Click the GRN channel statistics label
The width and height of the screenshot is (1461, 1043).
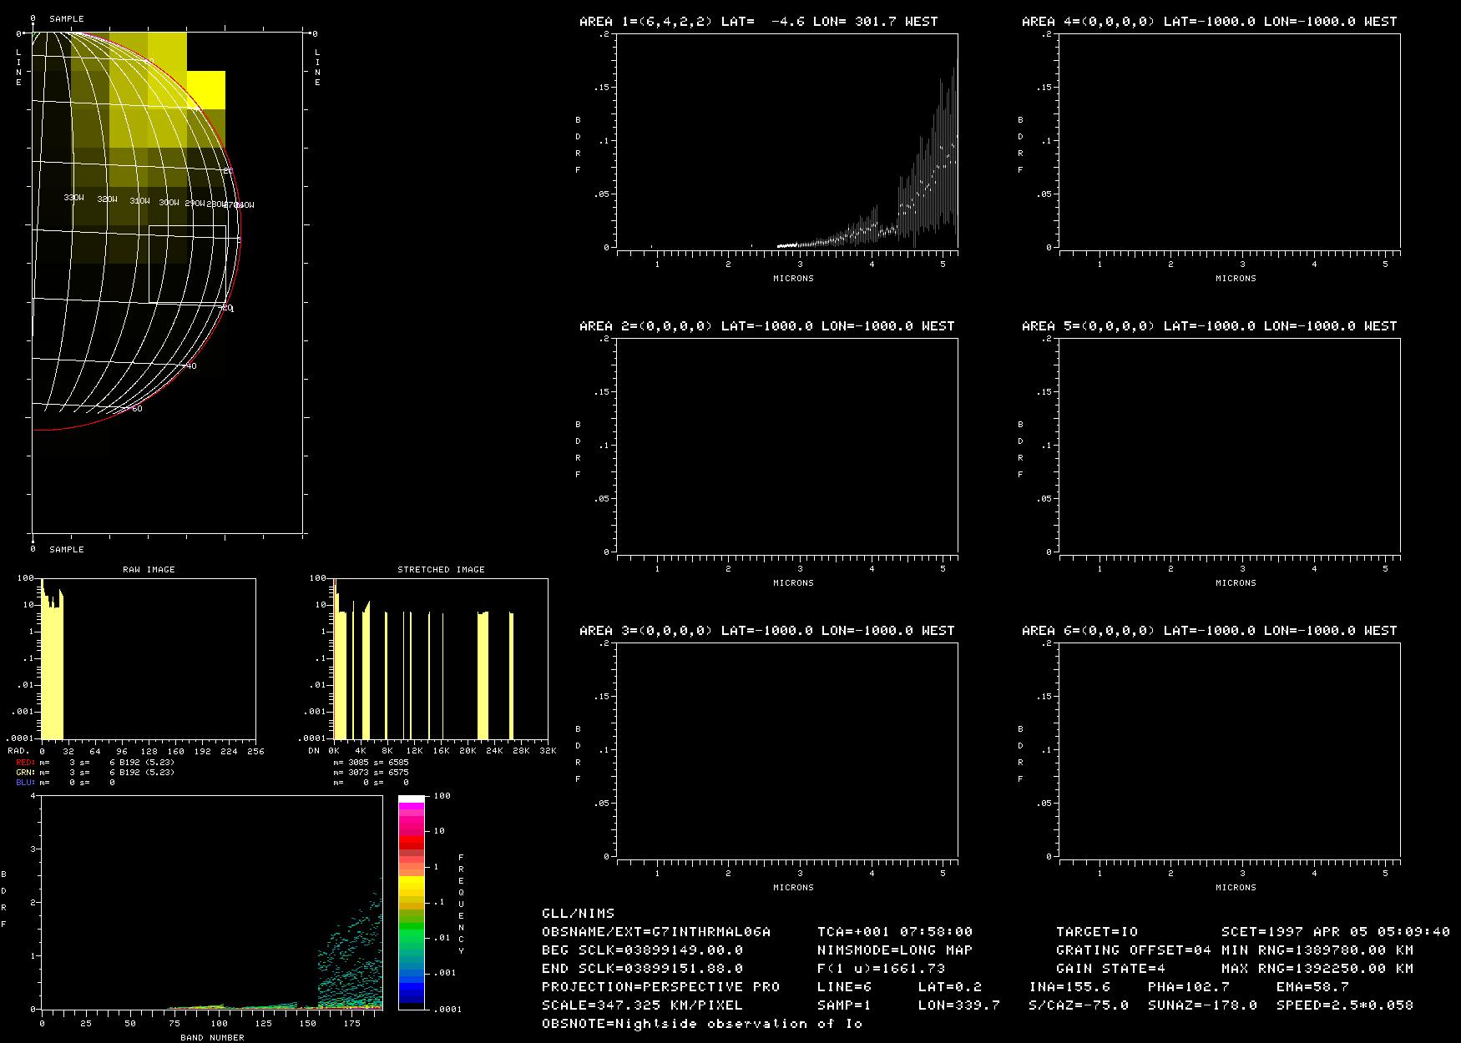25,773
